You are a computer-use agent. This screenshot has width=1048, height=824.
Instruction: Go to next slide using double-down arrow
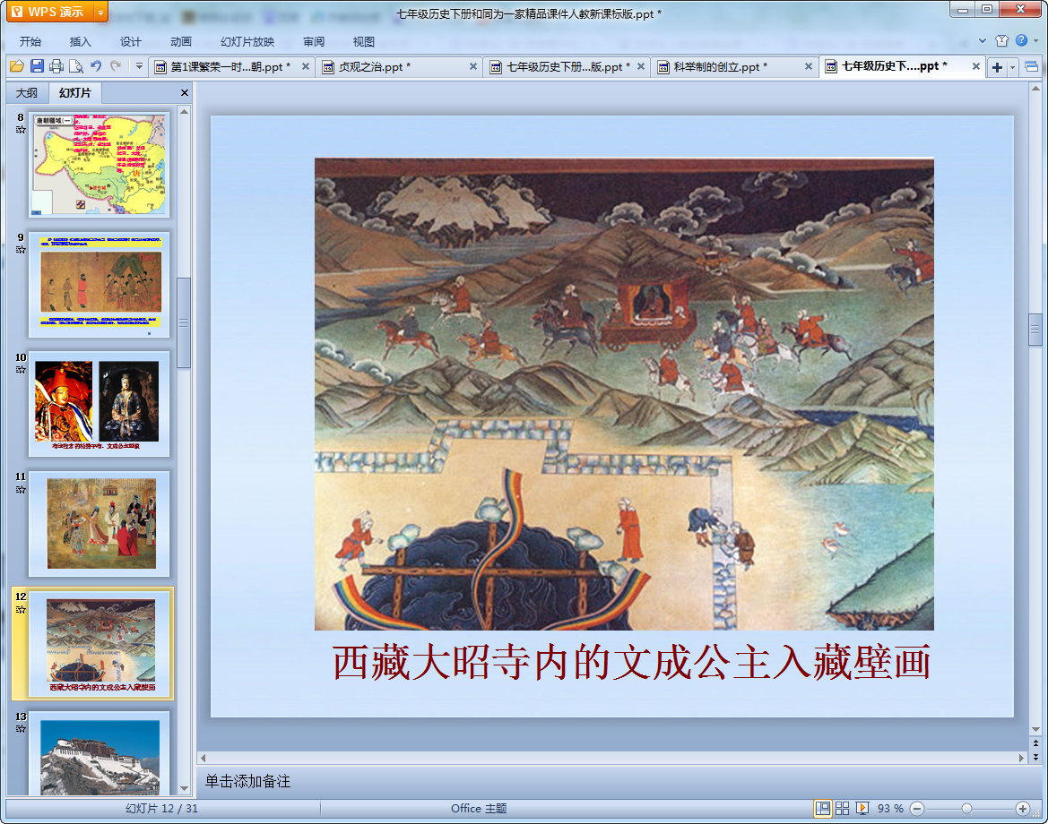[1035, 757]
